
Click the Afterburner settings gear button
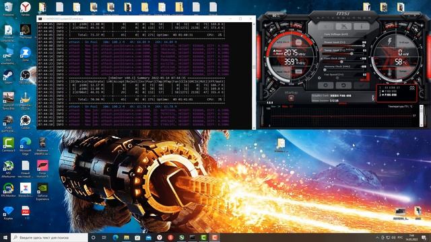(x=325, y=85)
